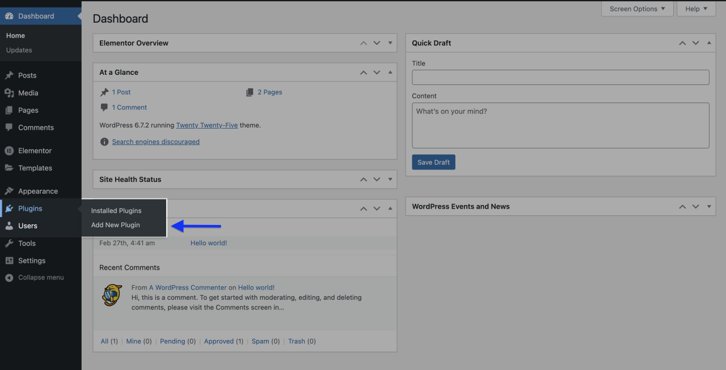Click the Tools wrench icon

(9, 244)
